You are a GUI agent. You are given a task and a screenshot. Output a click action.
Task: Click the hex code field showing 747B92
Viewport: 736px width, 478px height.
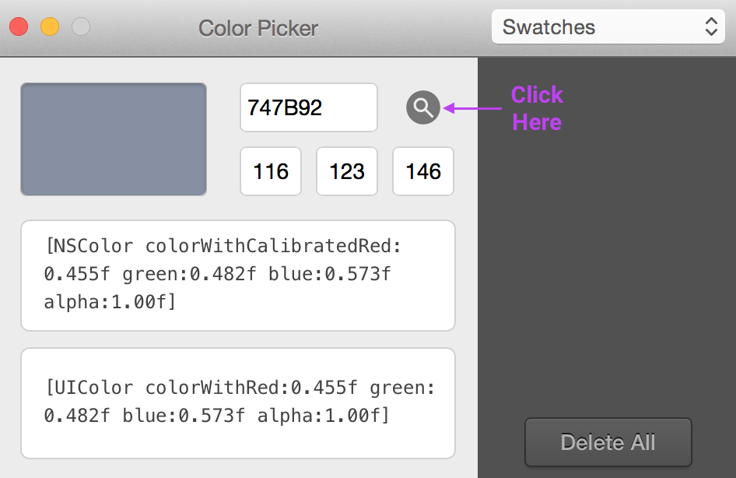pos(308,107)
